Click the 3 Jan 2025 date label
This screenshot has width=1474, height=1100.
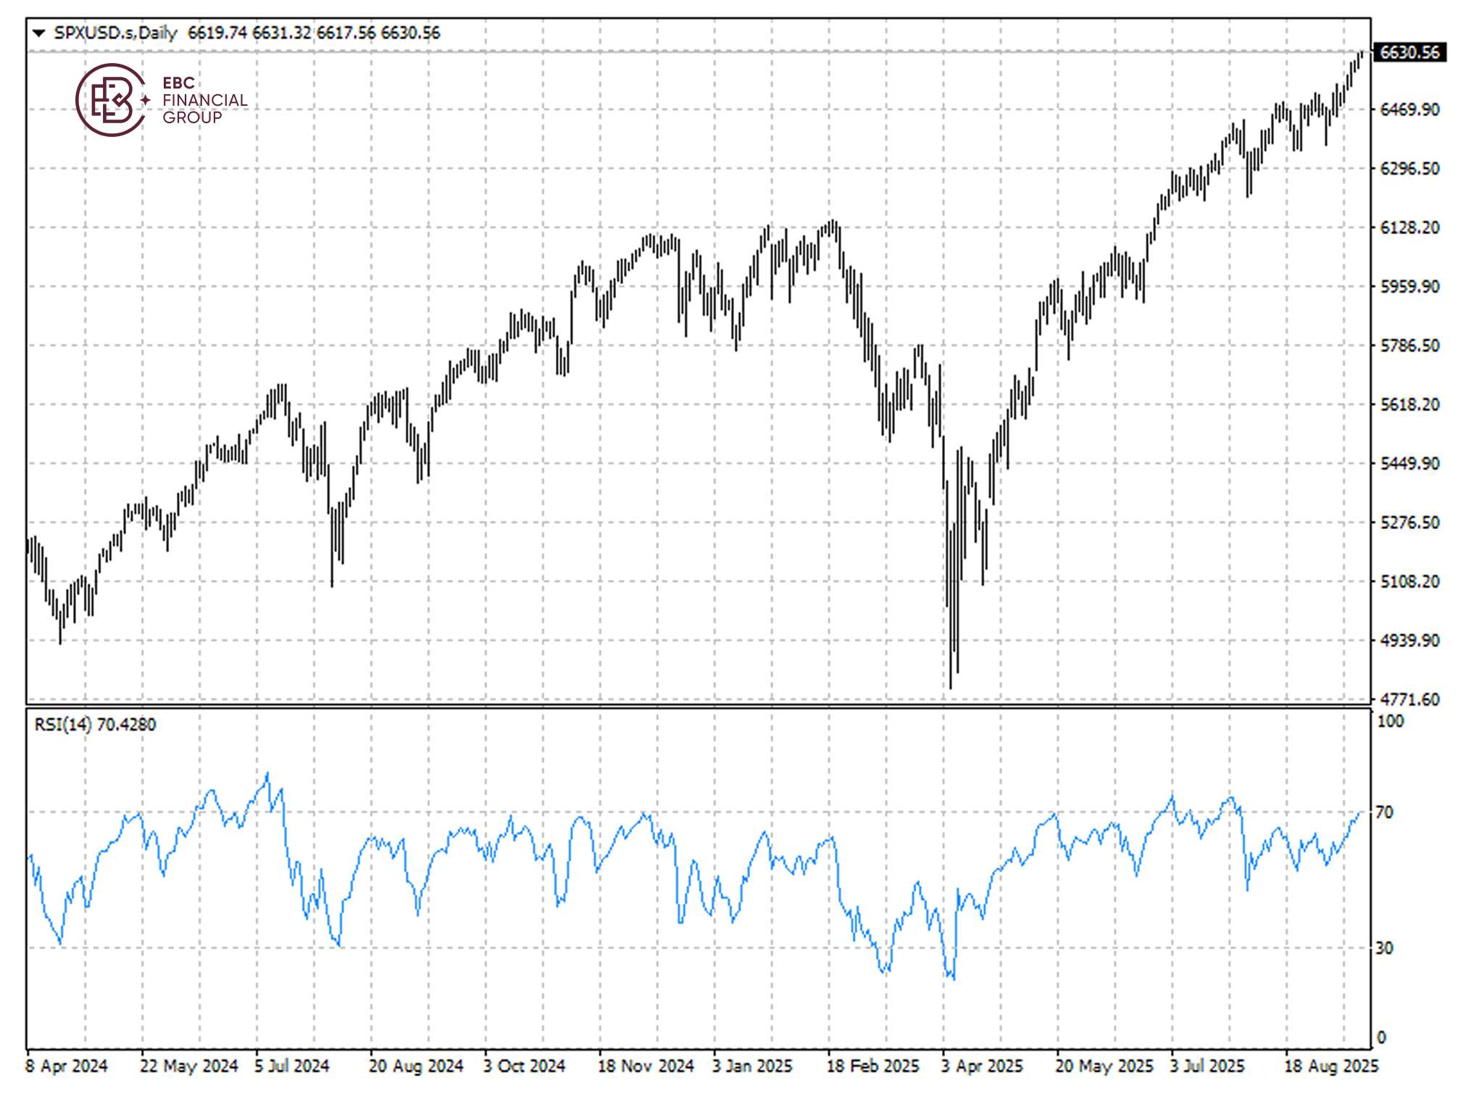pos(752,1066)
